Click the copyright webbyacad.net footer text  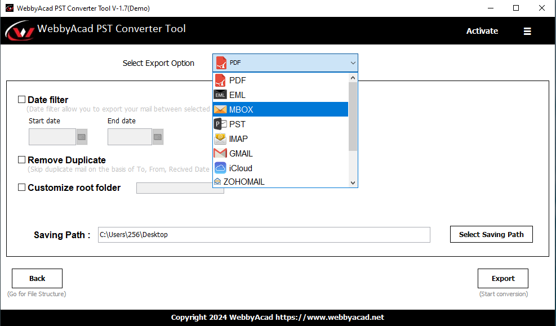tap(278, 318)
